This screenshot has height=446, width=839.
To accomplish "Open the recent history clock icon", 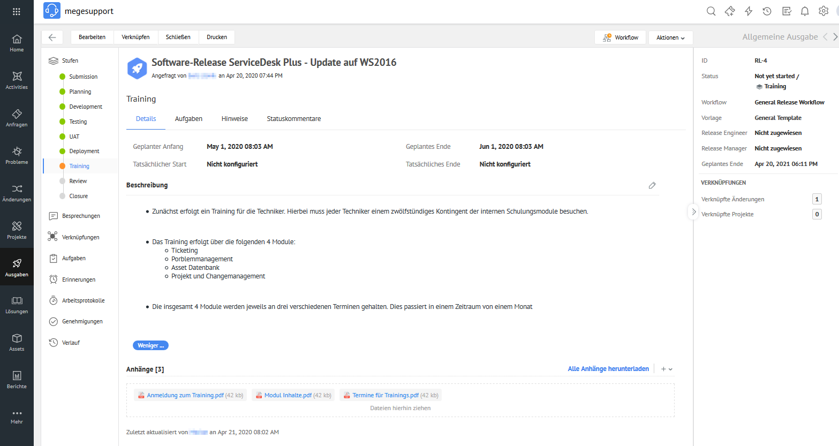I will pos(767,11).
